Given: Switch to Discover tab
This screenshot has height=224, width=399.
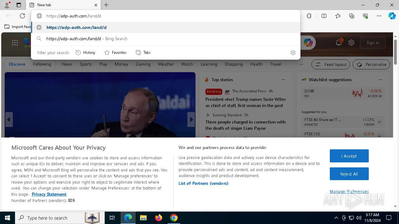Looking at the screenshot, I should (17, 64).
